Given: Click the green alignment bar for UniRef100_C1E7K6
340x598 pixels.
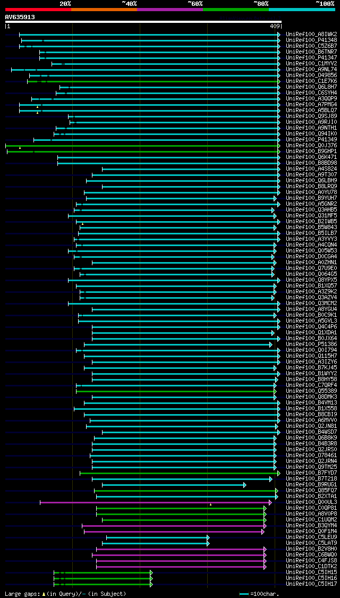Looking at the screenshot, I should [153, 81].
